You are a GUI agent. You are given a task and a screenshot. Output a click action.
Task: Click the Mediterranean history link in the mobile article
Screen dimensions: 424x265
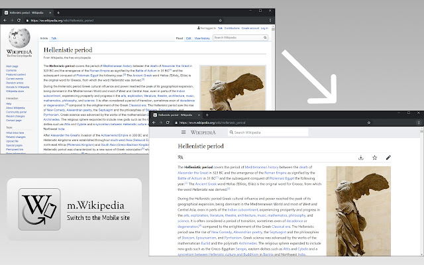point(262,167)
